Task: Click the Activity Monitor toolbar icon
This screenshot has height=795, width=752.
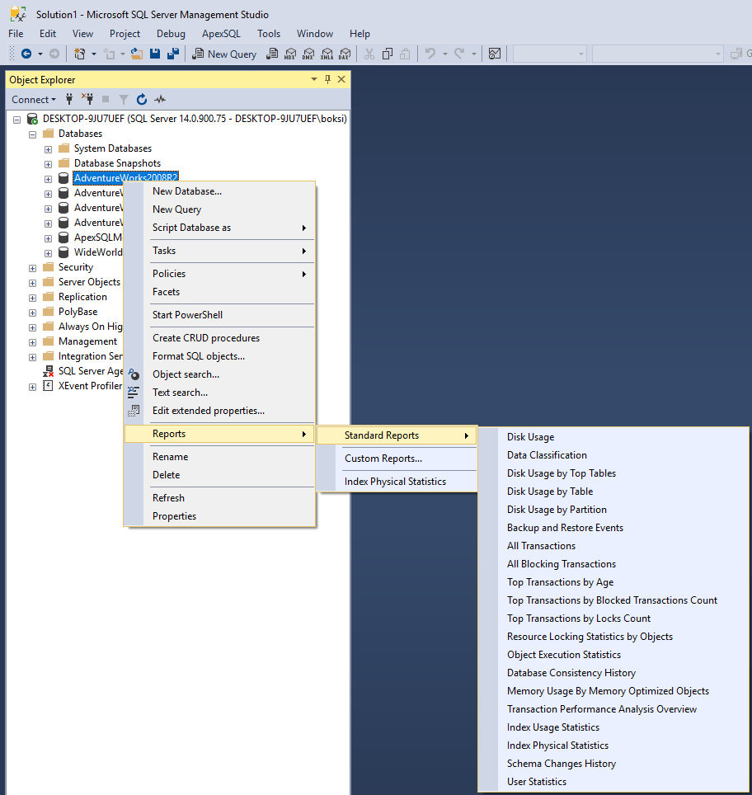Action: click(x=495, y=54)
